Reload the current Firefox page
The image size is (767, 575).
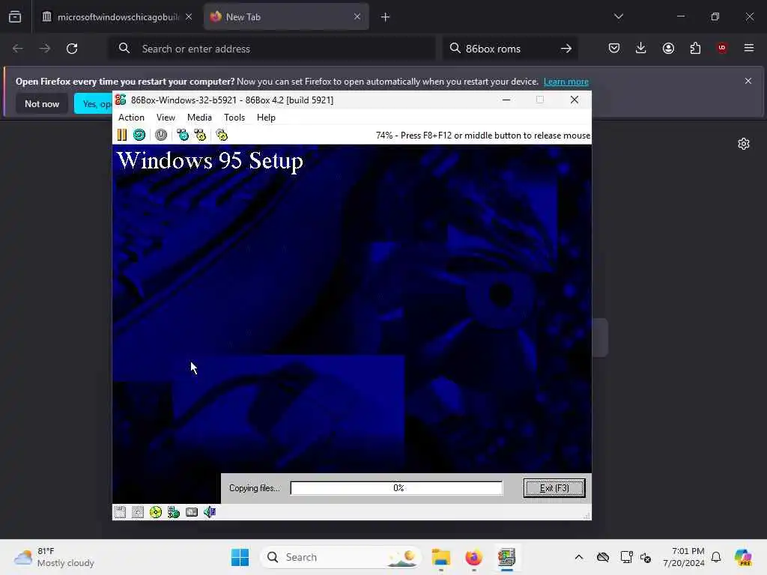pos(72,49)
